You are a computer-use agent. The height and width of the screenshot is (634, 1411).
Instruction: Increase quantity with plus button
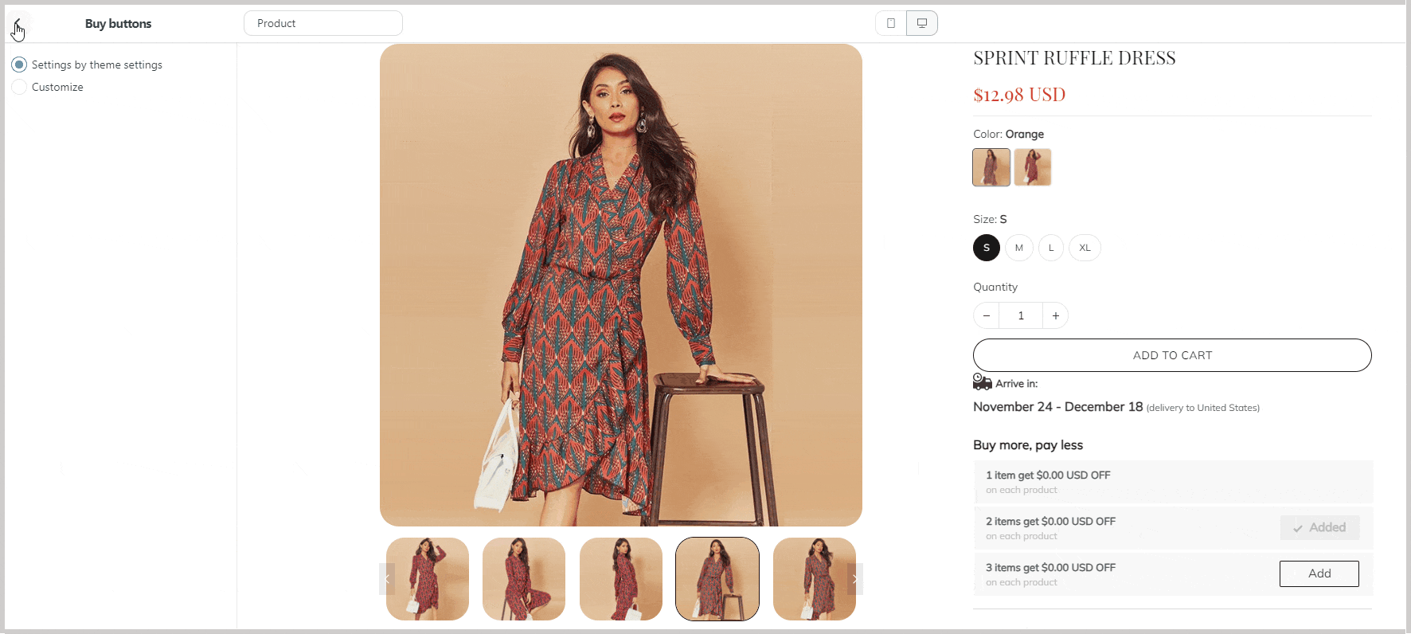click(x=1056, y=315)
